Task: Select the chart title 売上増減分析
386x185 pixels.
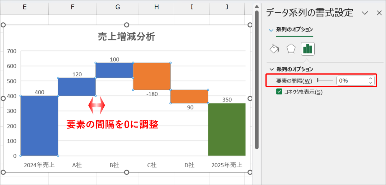Action: coord(126,37)
